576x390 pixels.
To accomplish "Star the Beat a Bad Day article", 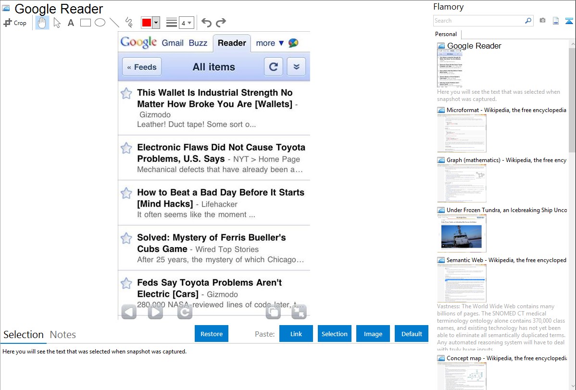I will tap(126, 193).
